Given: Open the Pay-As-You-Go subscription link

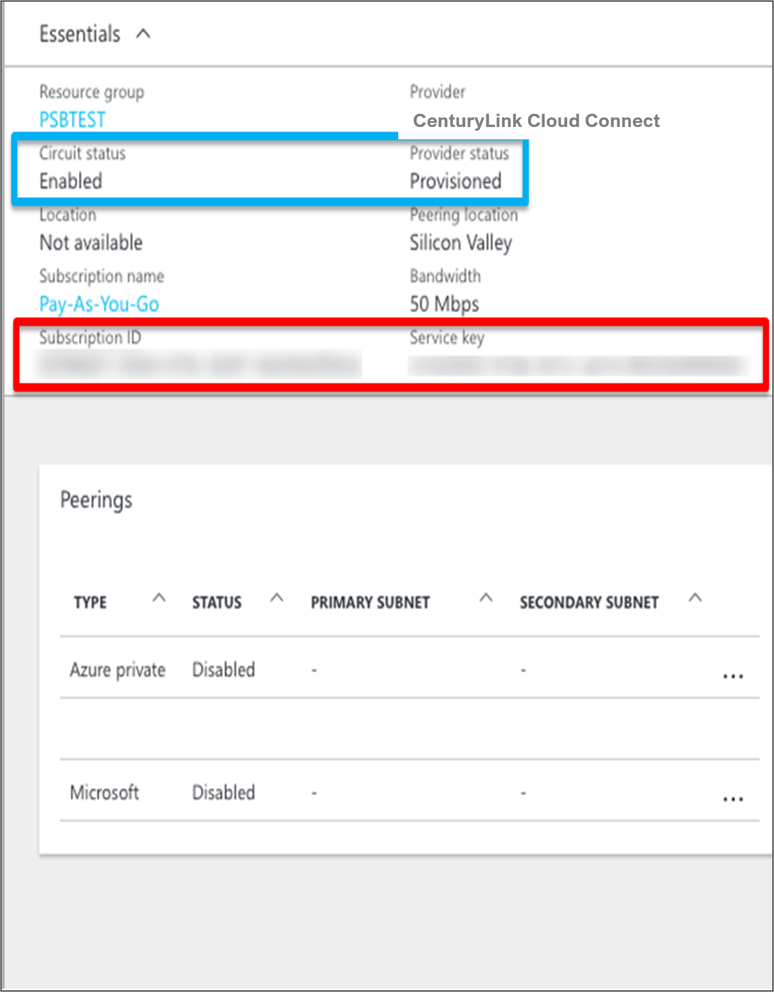Looking at the screenshot, I should click(x=99, y=304).
